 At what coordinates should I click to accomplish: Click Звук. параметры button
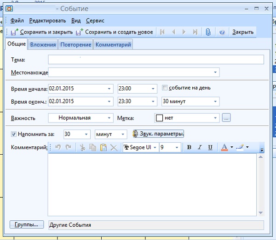(x=158, y=134)
